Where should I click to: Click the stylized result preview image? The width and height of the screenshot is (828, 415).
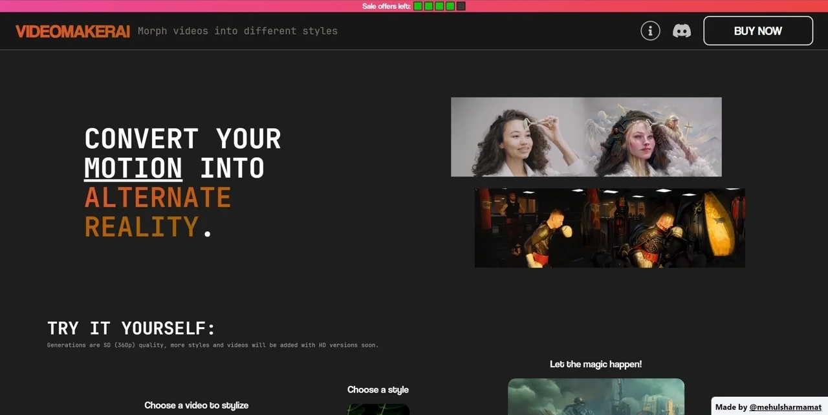(596, 396)
